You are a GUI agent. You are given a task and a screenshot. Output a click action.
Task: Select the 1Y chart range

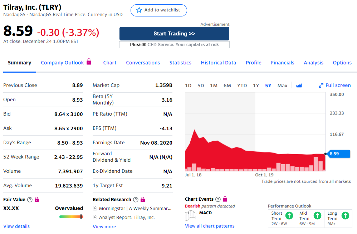(256, 86)
